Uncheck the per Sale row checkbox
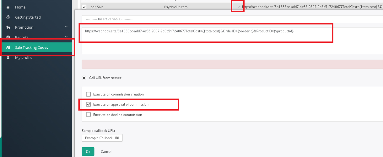 (84, 7)
